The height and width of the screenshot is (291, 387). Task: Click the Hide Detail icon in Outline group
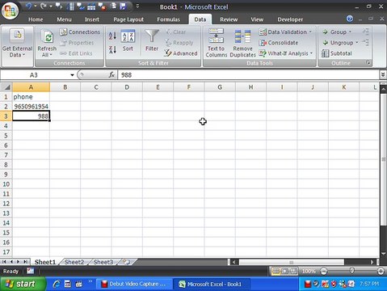[x=365, y=42]
